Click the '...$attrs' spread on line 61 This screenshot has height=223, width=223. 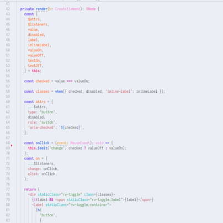pos(37,107)
